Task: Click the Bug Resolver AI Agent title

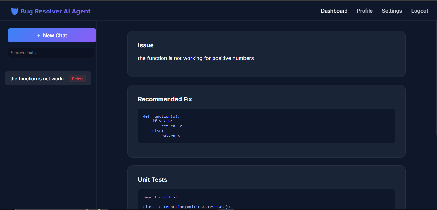Action: pyautogui.click(x=55, y=11)
